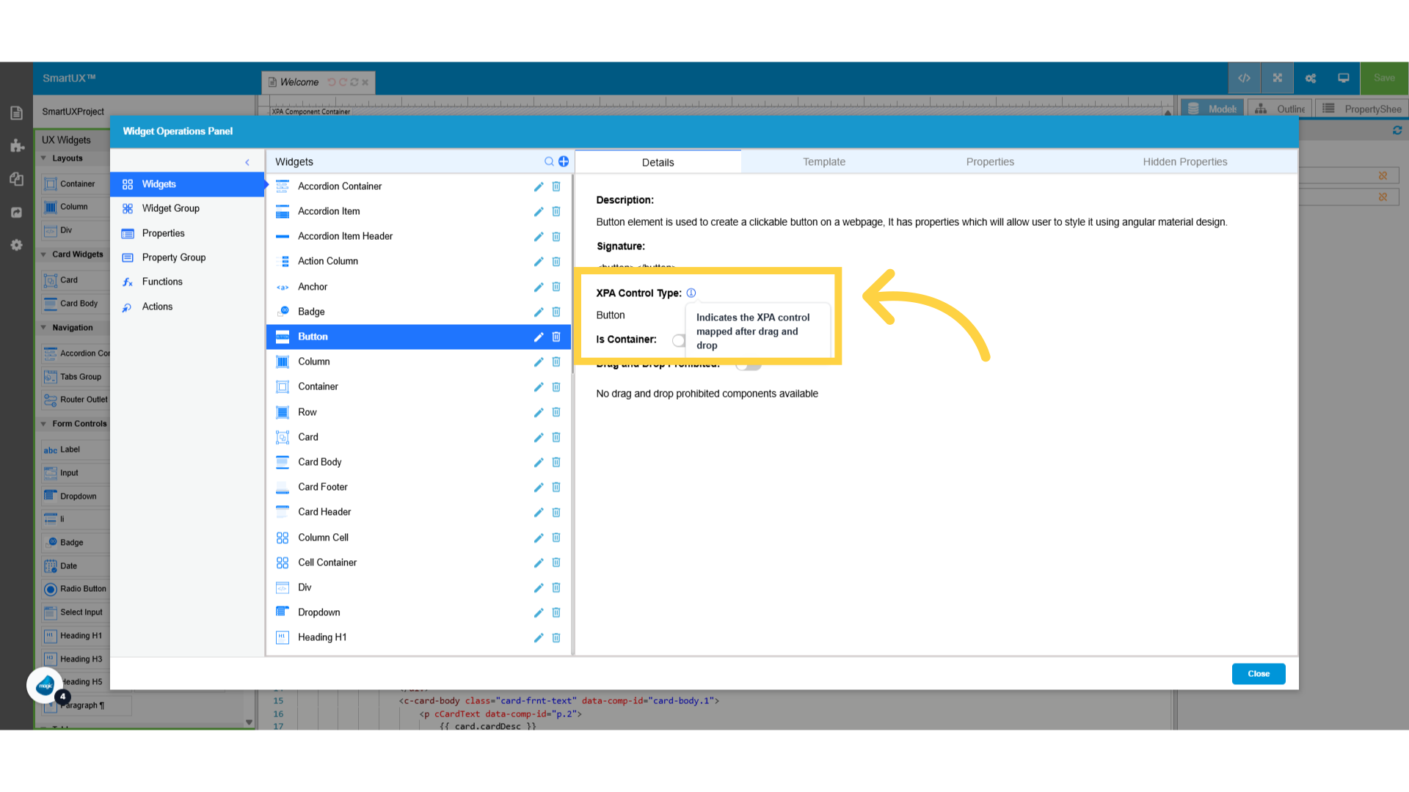The width and height of the screenshot is (1409, 792).
Task: Click the monitor preview icon next to Save
Action: pyautogui.click(x=1344, y=78)
